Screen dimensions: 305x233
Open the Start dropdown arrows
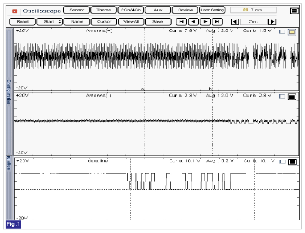point(60,21)
